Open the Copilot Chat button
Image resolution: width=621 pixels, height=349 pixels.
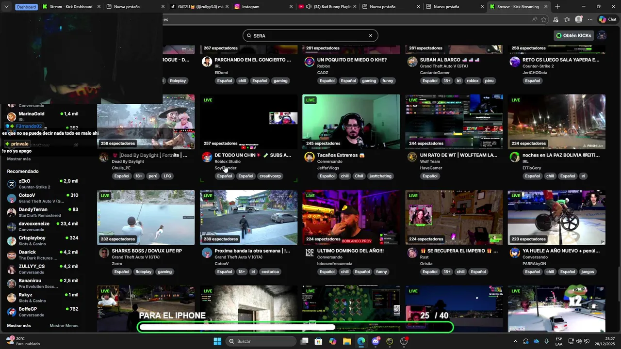(607, 19)
